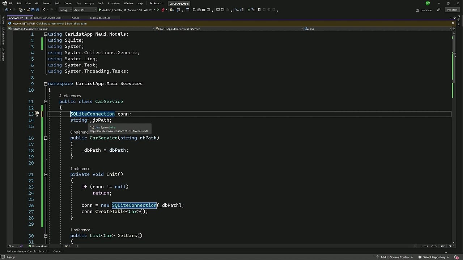Click the 'No issues found' status indicator
The image size is (463, 260).
tap(38, 246)
